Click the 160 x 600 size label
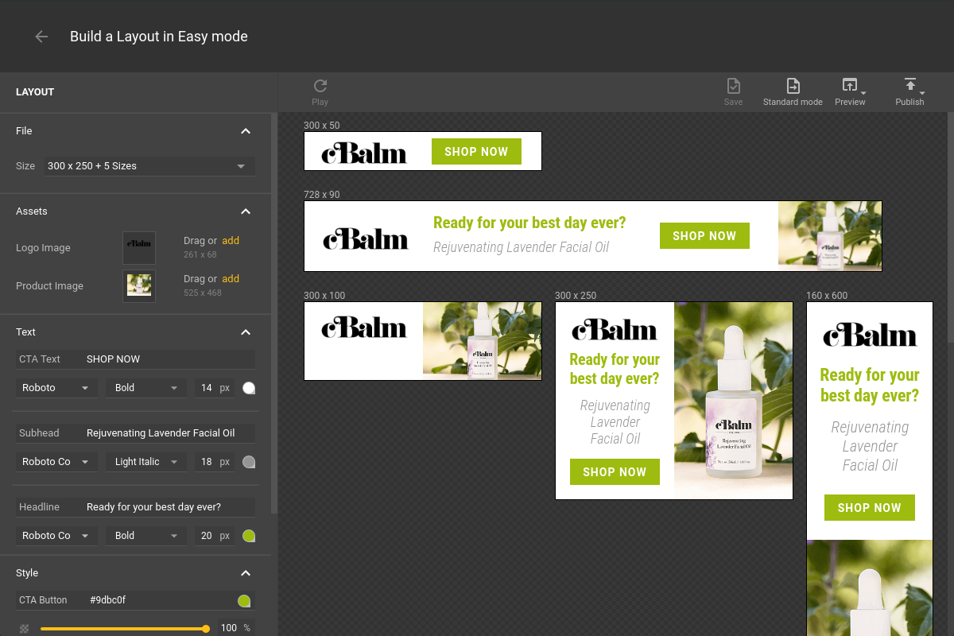This screenshot has width=954, height=636. [x=827, y=296]
